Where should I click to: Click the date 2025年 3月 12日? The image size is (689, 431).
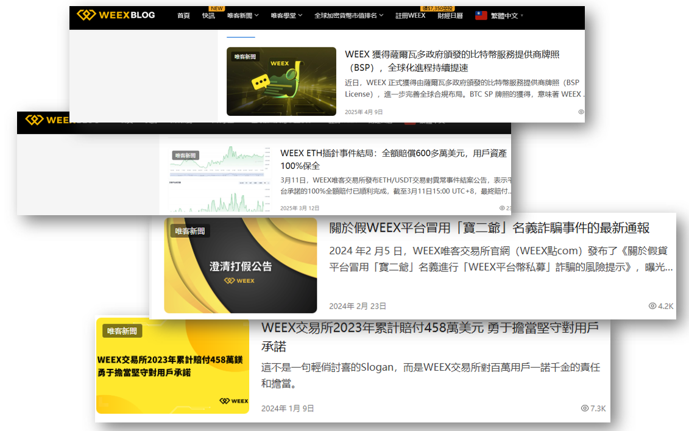pyautogui.click(x=300, y=208)
